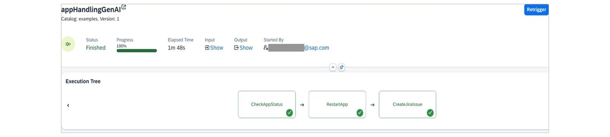This screenshot has width=610, height=137.
Task: Select the 100% progress bar
Action: click(136, 50)
